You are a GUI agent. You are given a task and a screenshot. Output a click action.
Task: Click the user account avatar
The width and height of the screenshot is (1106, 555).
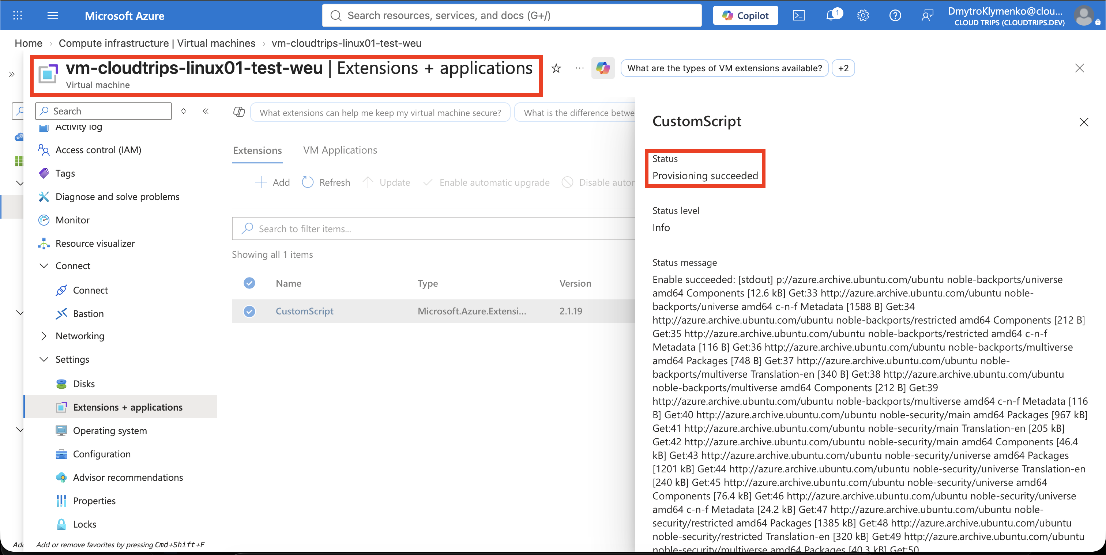pyautogui.click(x=1083, y=16)
